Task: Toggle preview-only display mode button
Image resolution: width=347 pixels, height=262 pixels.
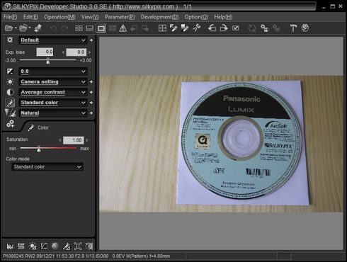Action: tap(101, 28)
